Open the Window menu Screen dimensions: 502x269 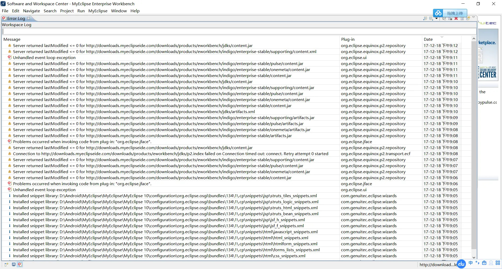(119, 11)
